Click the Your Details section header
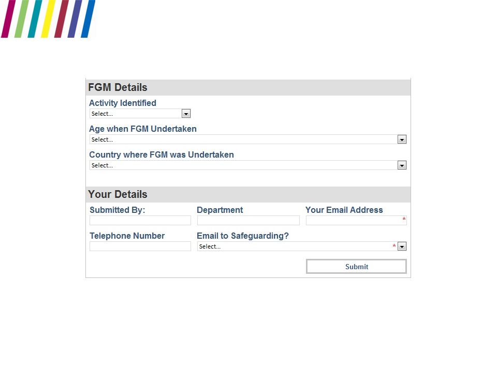The image size is (497, 372). tap(248, 194)
